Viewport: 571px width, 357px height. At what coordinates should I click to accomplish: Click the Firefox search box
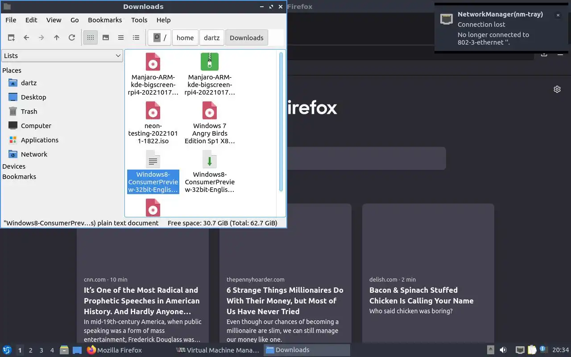[x=366, y=158]
